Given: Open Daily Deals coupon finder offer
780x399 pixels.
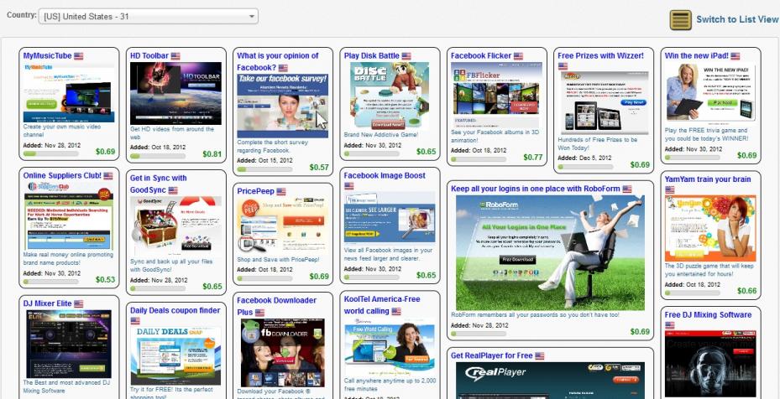Looking at the screenshot, I should [x=175, y=310].
